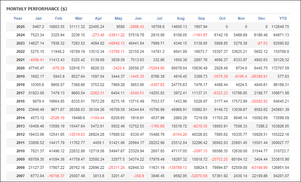
Task: Click the Oct column header
Action: click(x=222, y=18)
